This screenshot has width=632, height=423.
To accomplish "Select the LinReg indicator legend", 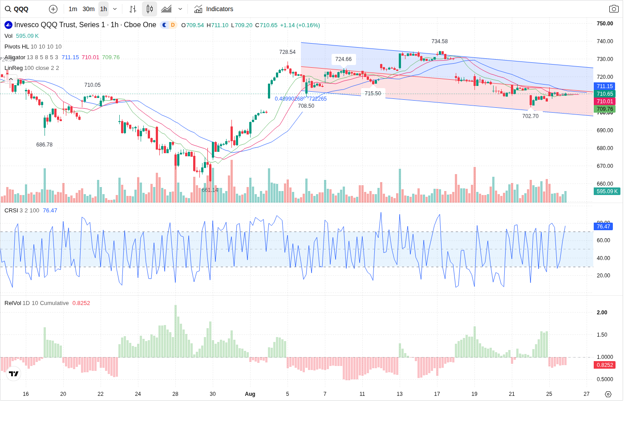I will tap(32, 68).
